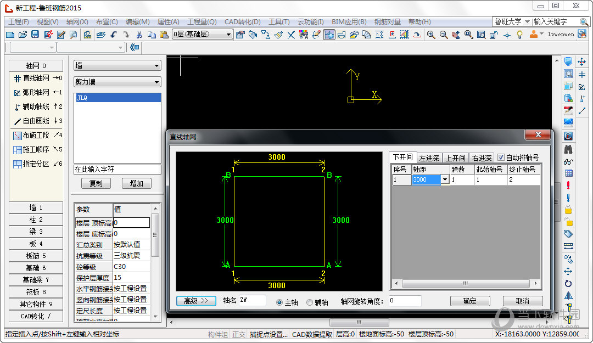593x343 pixels.
Task: Click the Copy icon in toolbar
Action: pyautogui.click(x=152, y=35)
